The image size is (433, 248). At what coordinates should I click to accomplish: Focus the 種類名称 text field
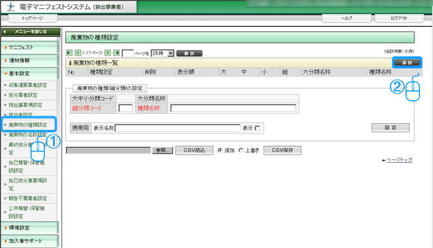point(233,108)
